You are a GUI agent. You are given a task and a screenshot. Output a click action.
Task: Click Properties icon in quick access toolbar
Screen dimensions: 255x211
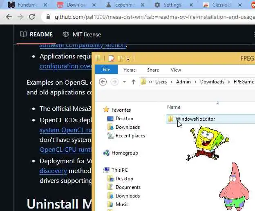click(x=112, y=58)
